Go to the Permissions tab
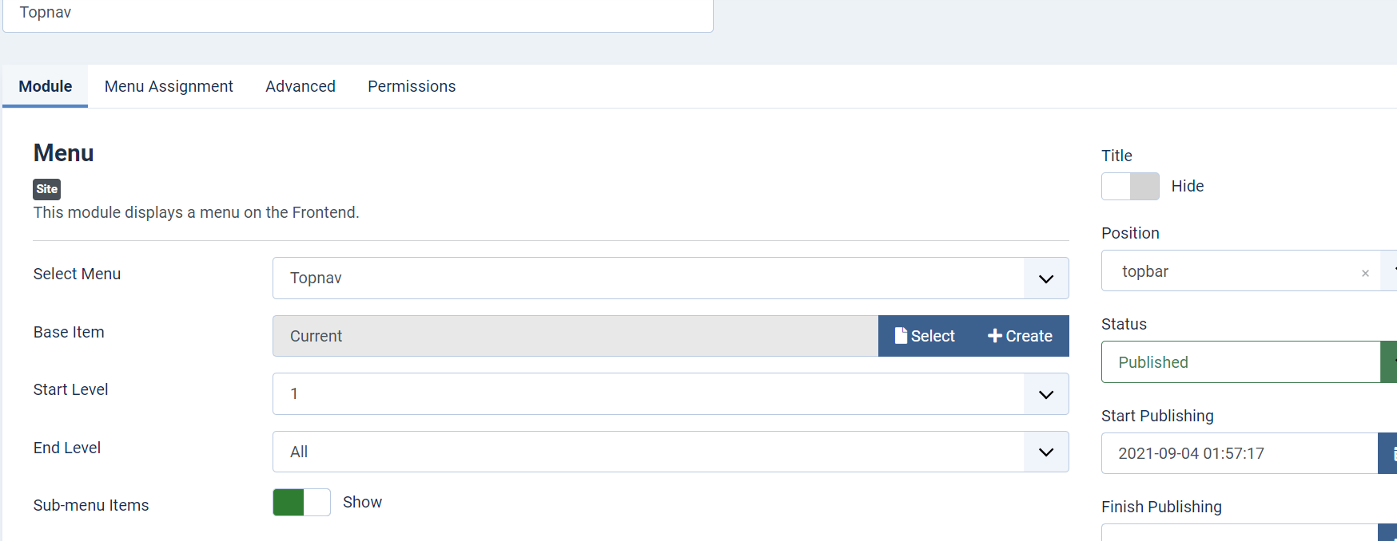The image size is (1397, 541). (412, 86)
